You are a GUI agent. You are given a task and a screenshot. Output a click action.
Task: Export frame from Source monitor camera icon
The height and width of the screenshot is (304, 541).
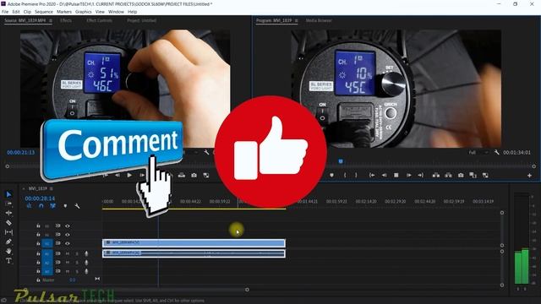pos(194,176)
